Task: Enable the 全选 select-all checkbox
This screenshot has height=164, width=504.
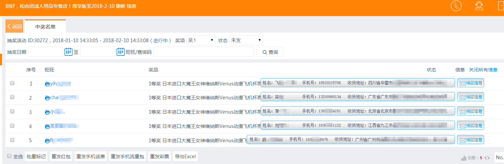Action: [9, 156]
